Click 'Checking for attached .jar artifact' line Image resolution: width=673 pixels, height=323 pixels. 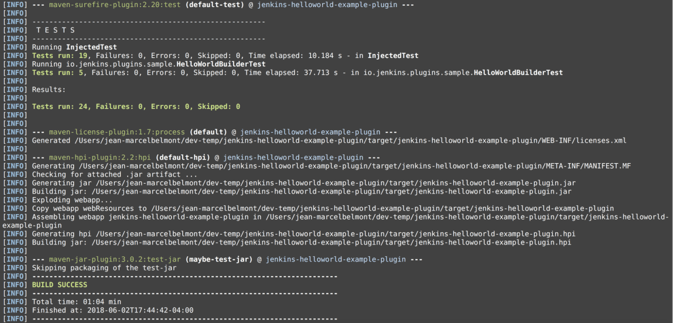115,174
